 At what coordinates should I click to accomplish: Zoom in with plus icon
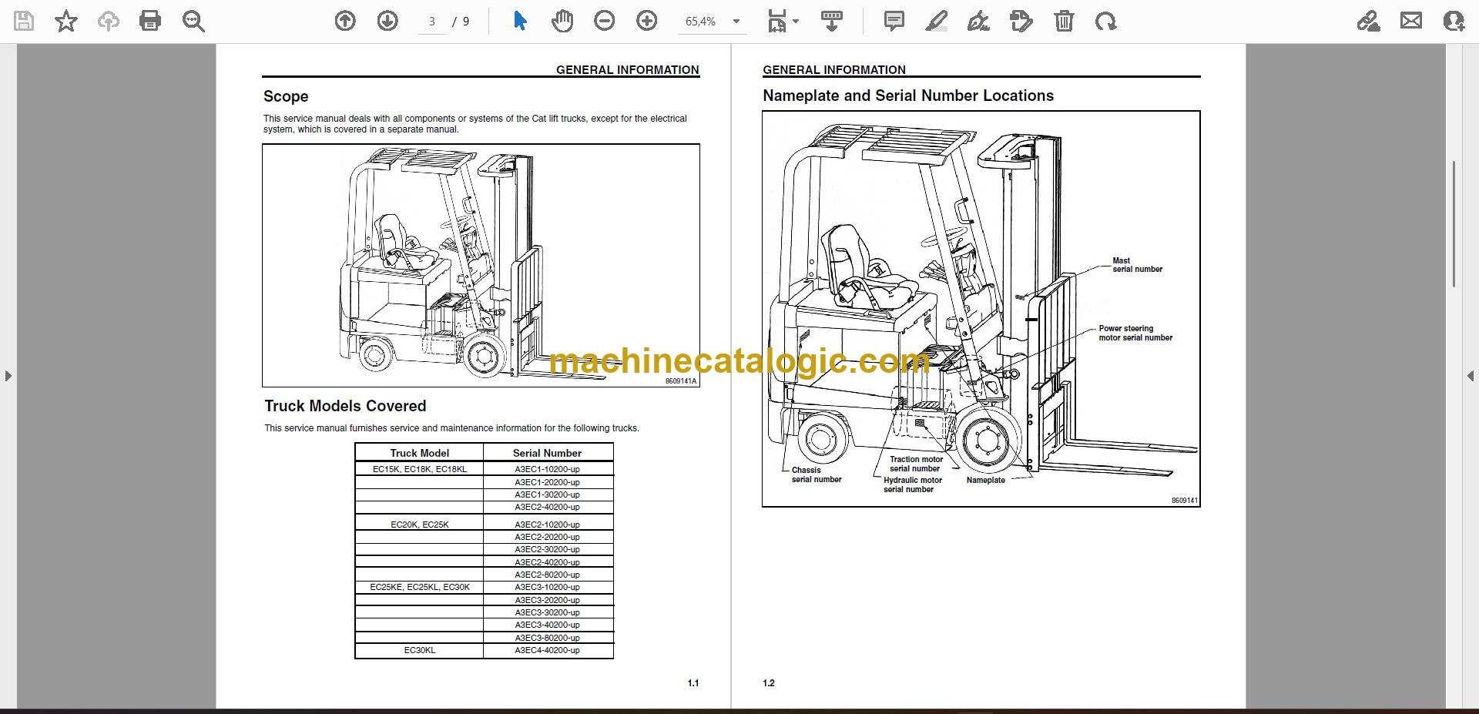(647, 22)
